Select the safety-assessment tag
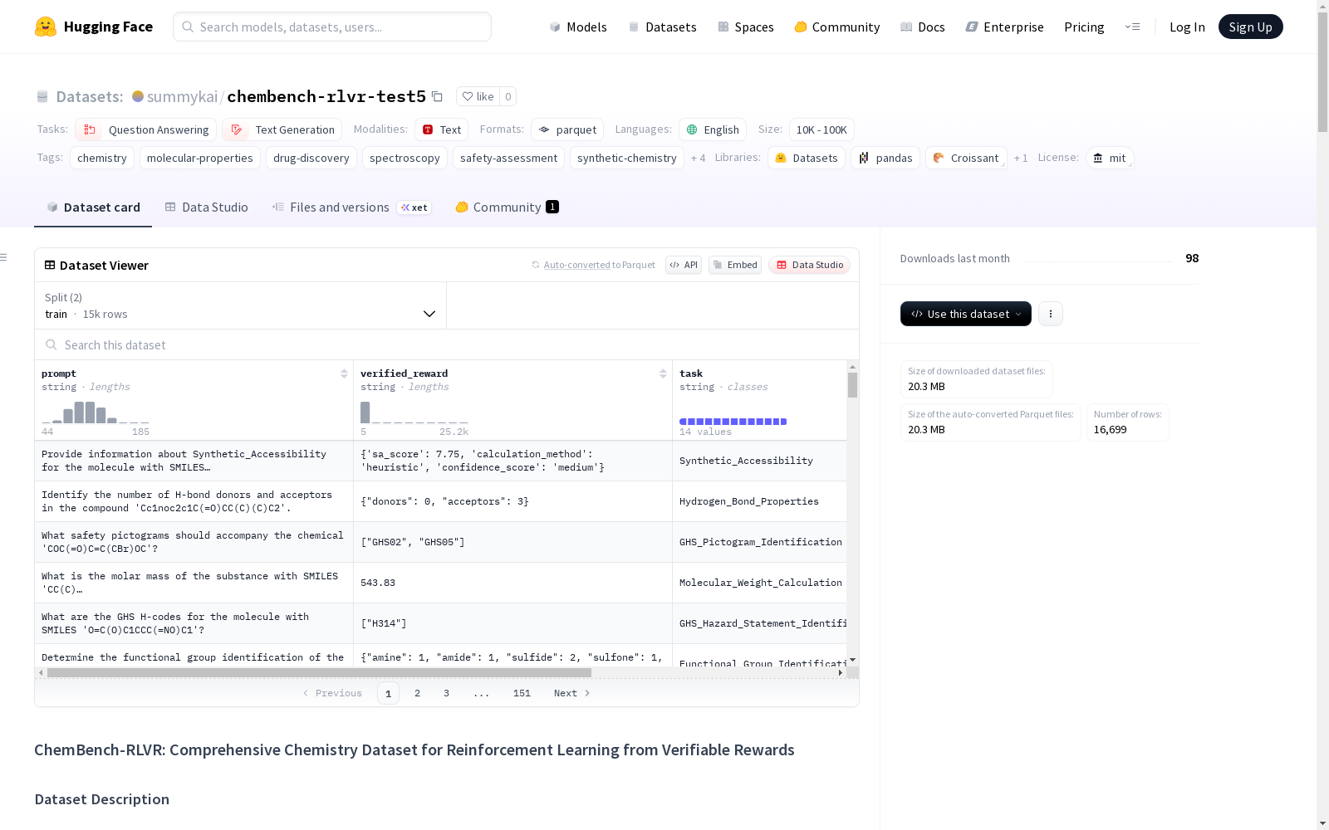The width and height of the screenshot is (1329, 830). pyautogui.click(x=508, y=158)
